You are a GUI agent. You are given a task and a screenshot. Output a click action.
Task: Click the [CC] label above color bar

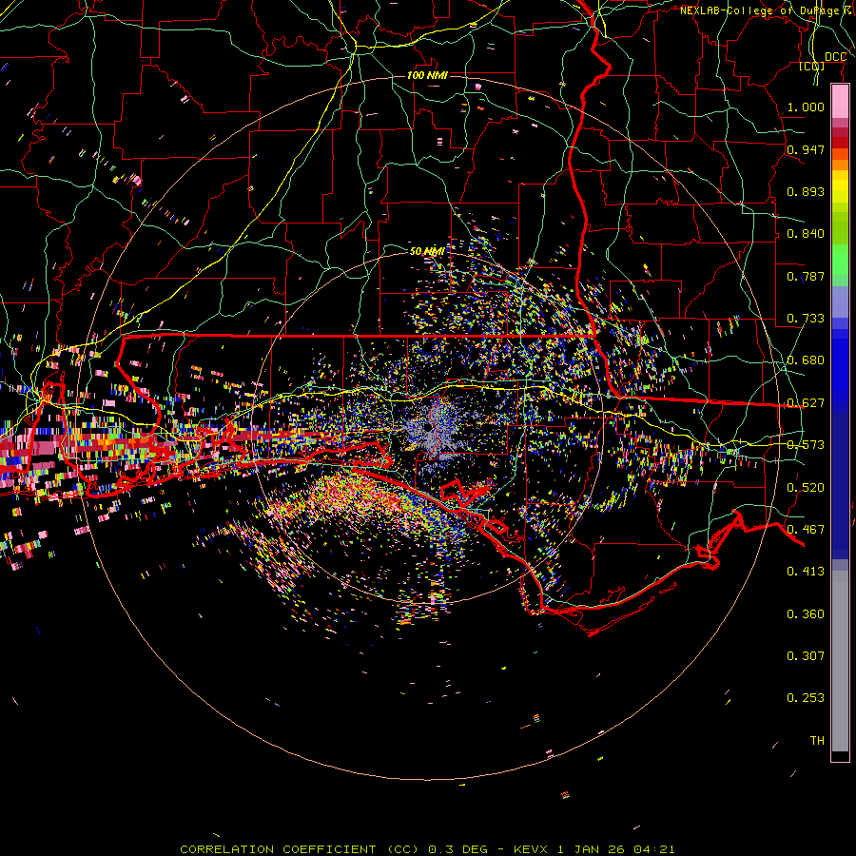[811, 66]
